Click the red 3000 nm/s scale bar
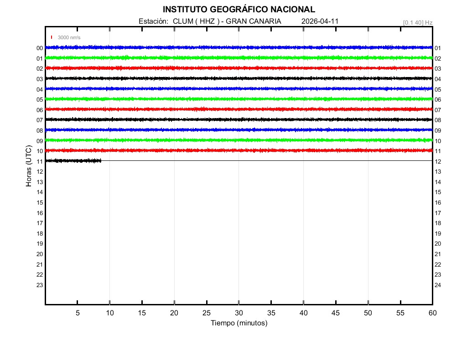Screen dimensions: 467x350 coord(52,37)
